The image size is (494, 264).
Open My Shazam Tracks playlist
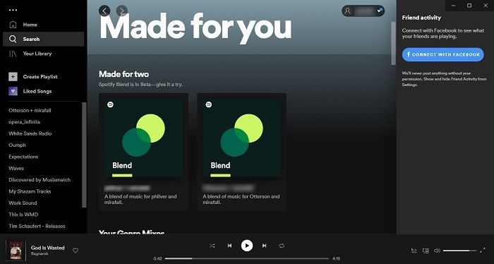click(30, 191)
